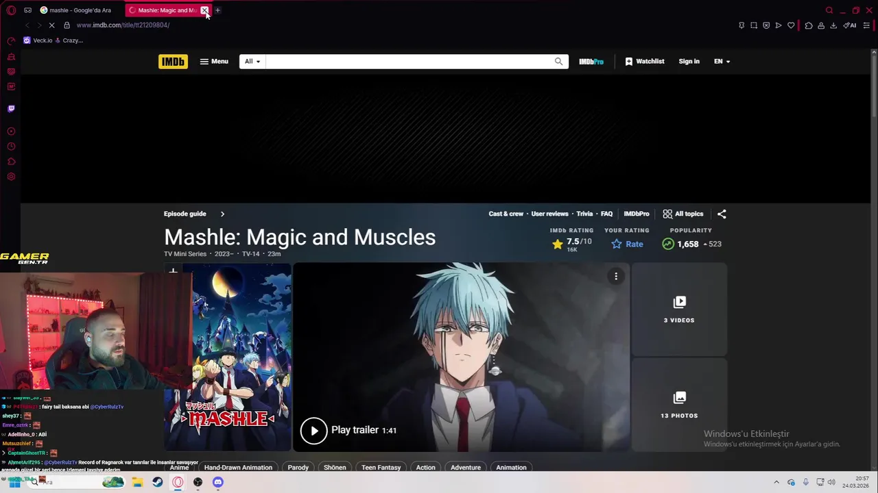The width and height of the screenshot is (878, 493).
Task: Open the Trivia link
Action: click(584, 214)
